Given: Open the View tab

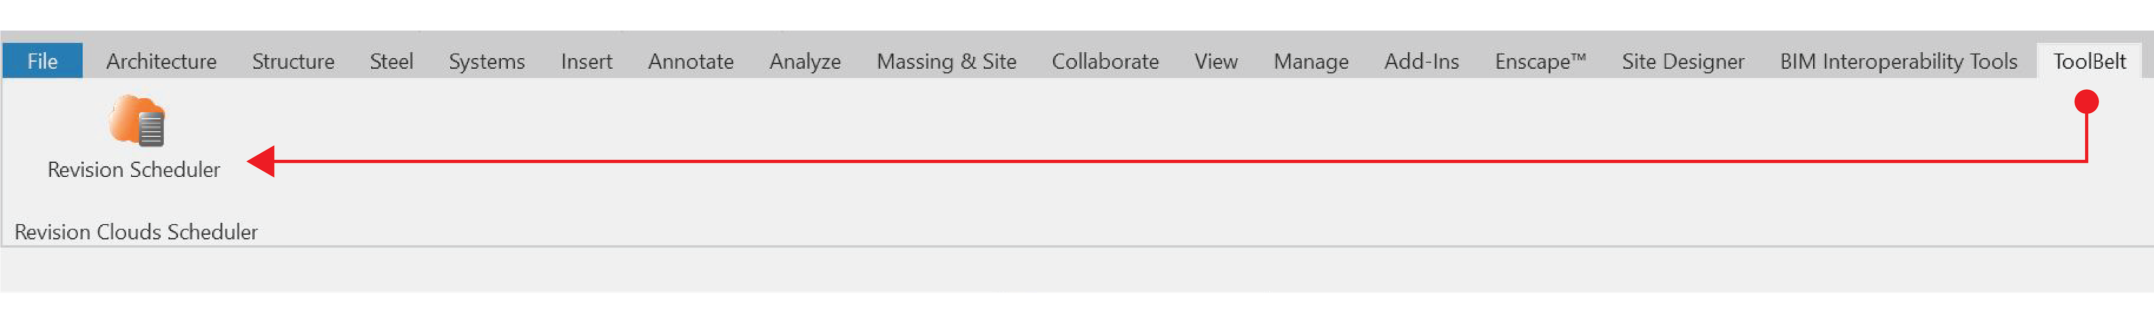Looking at the screenshot, I should 1216,61.
